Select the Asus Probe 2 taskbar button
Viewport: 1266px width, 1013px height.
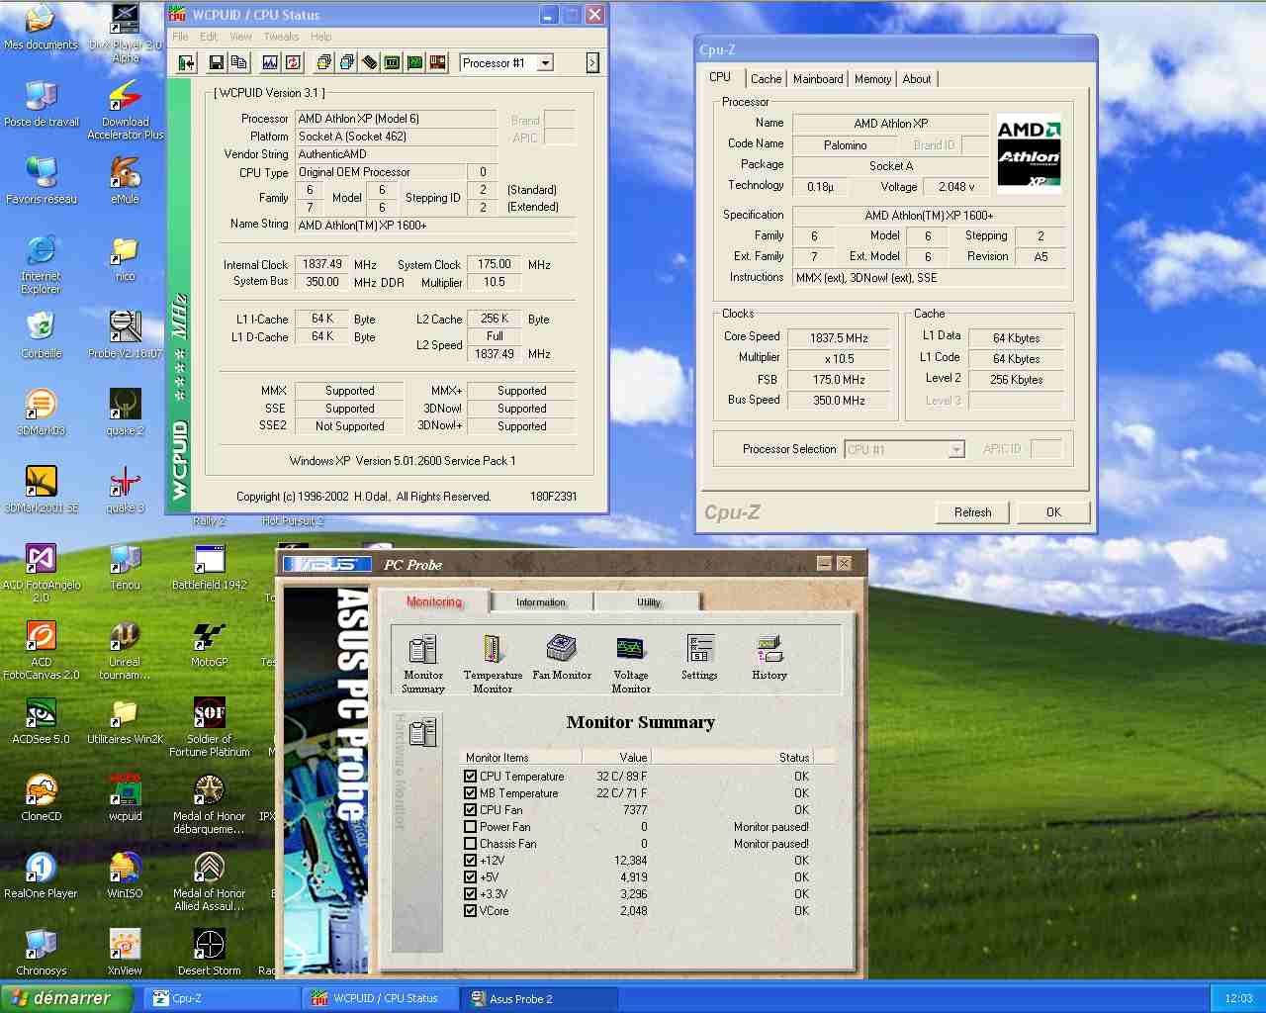click(x=540, y=999)
